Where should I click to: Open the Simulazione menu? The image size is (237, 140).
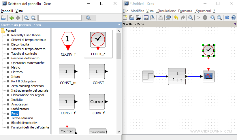click(x=166, y=11)
